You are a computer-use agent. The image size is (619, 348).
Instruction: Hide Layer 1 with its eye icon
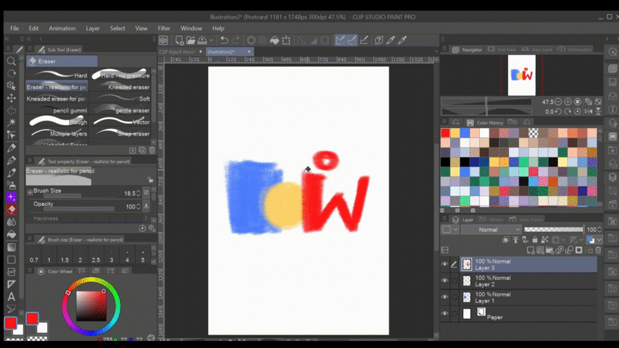[444, 298]
